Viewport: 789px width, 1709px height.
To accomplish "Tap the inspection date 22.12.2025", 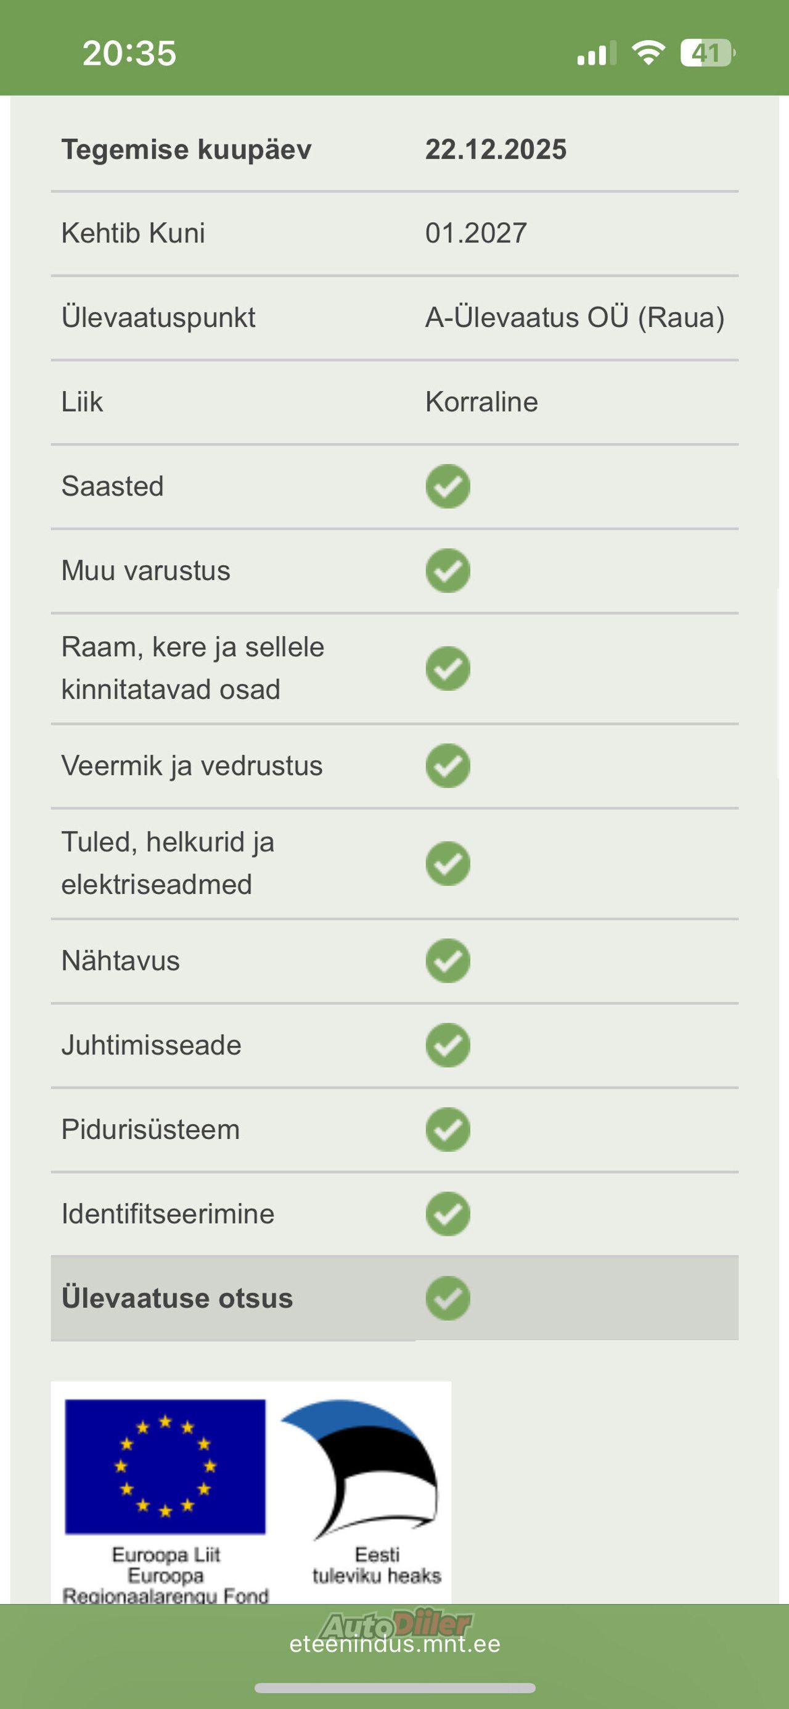I will (x=495, y=149).
